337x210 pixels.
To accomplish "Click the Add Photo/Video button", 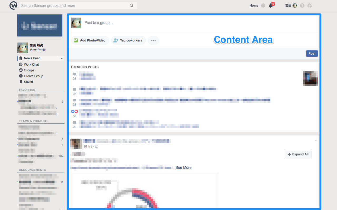I will pos(90,40).
